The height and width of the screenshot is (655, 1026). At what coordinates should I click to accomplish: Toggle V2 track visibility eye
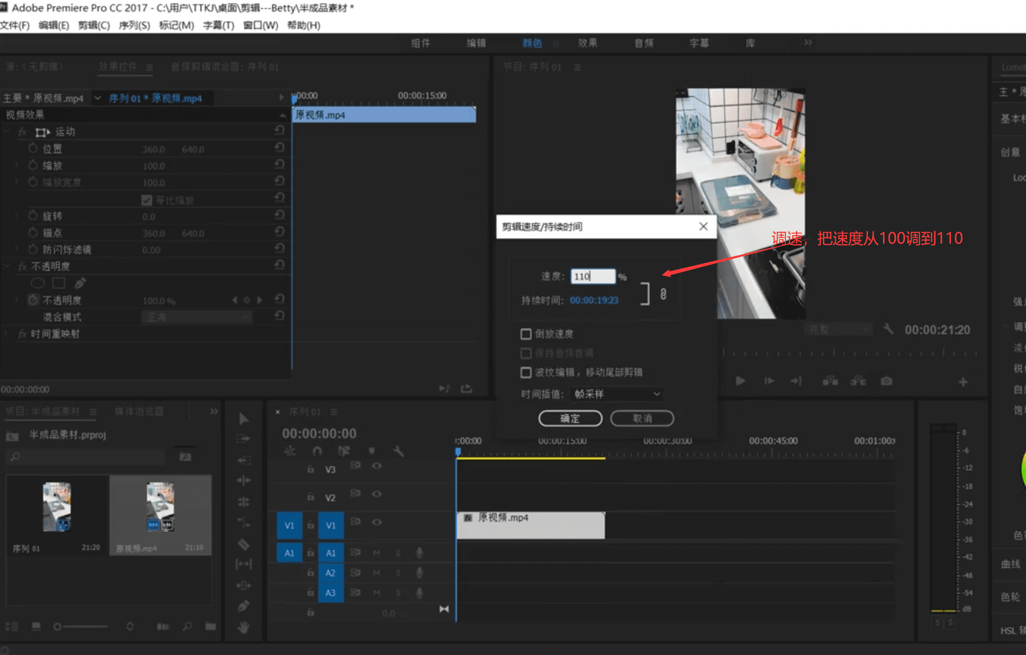[377, 494]
